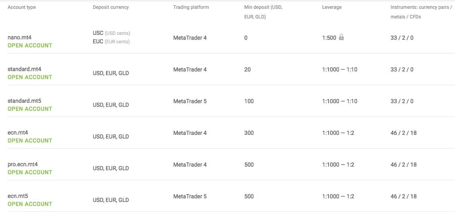Click the Trading platform column header
Image resolution: width=455 pixels, height=212 pixels.
pos(191,7)
